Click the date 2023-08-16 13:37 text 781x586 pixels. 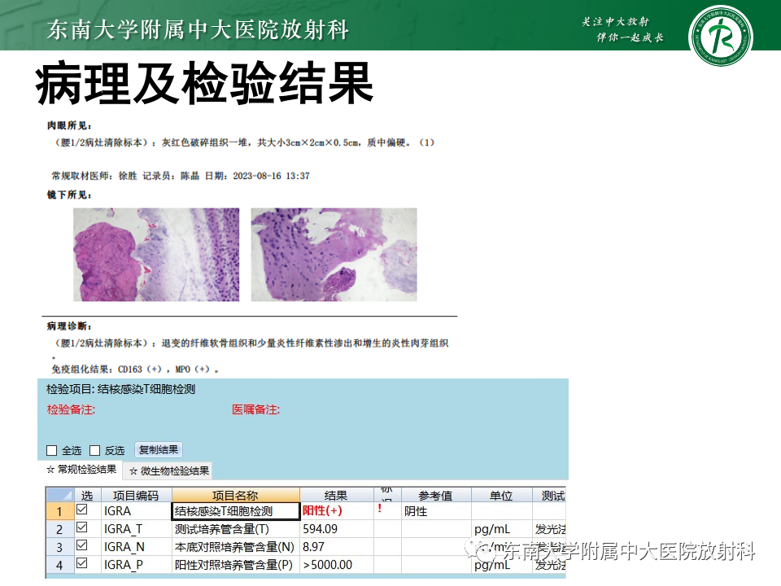[x=271, y=176]
